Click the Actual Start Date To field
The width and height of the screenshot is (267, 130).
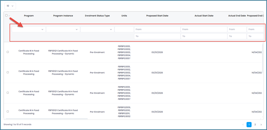click(204, 36)
